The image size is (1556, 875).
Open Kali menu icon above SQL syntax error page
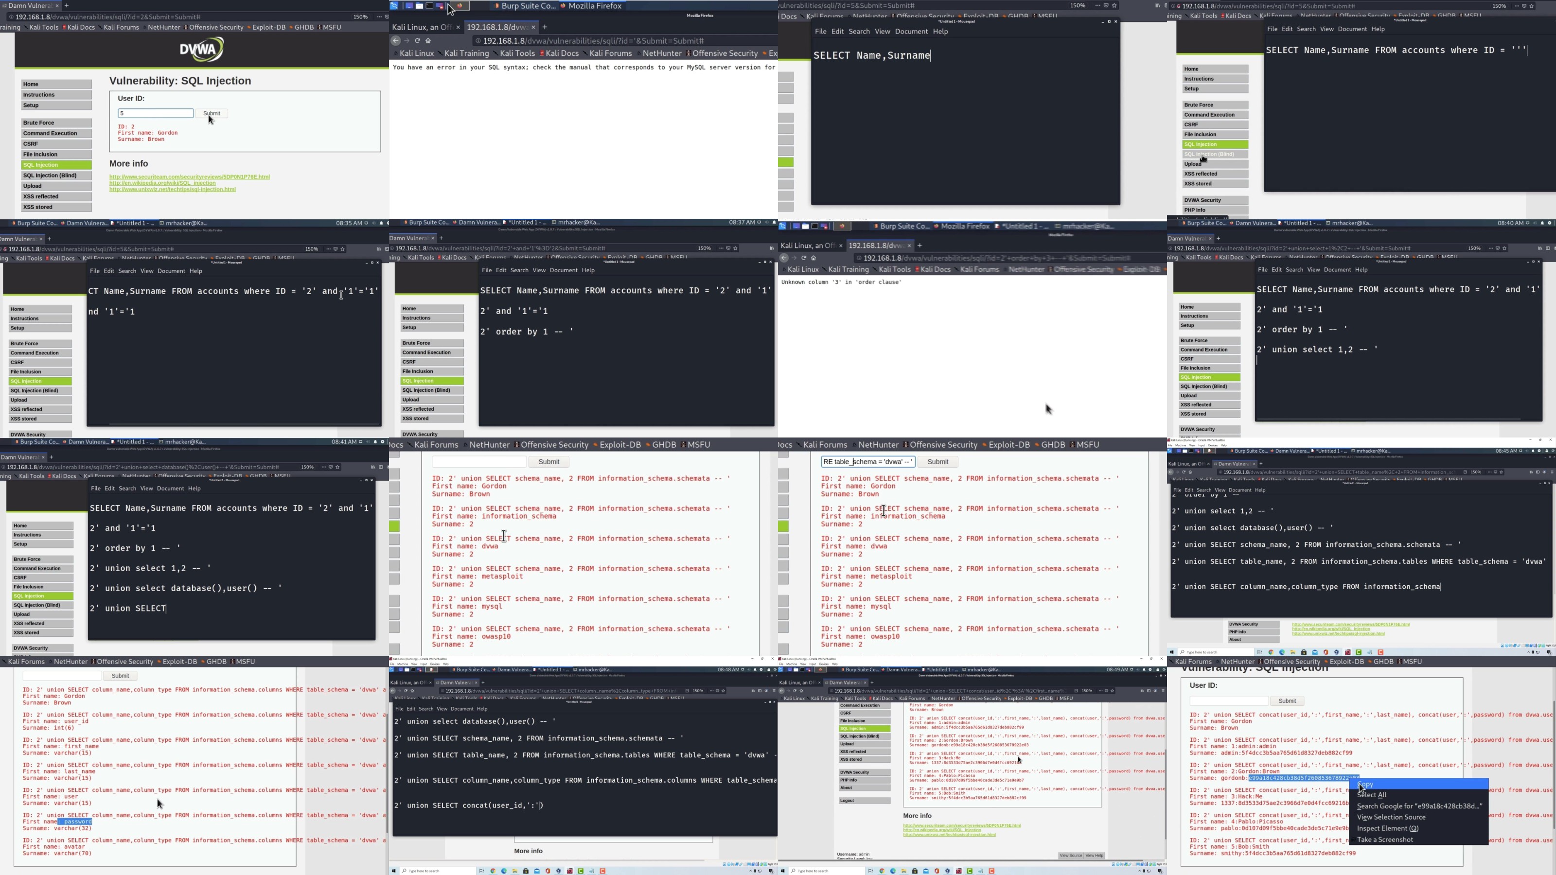pyautogui.click(x=394, y=6)
